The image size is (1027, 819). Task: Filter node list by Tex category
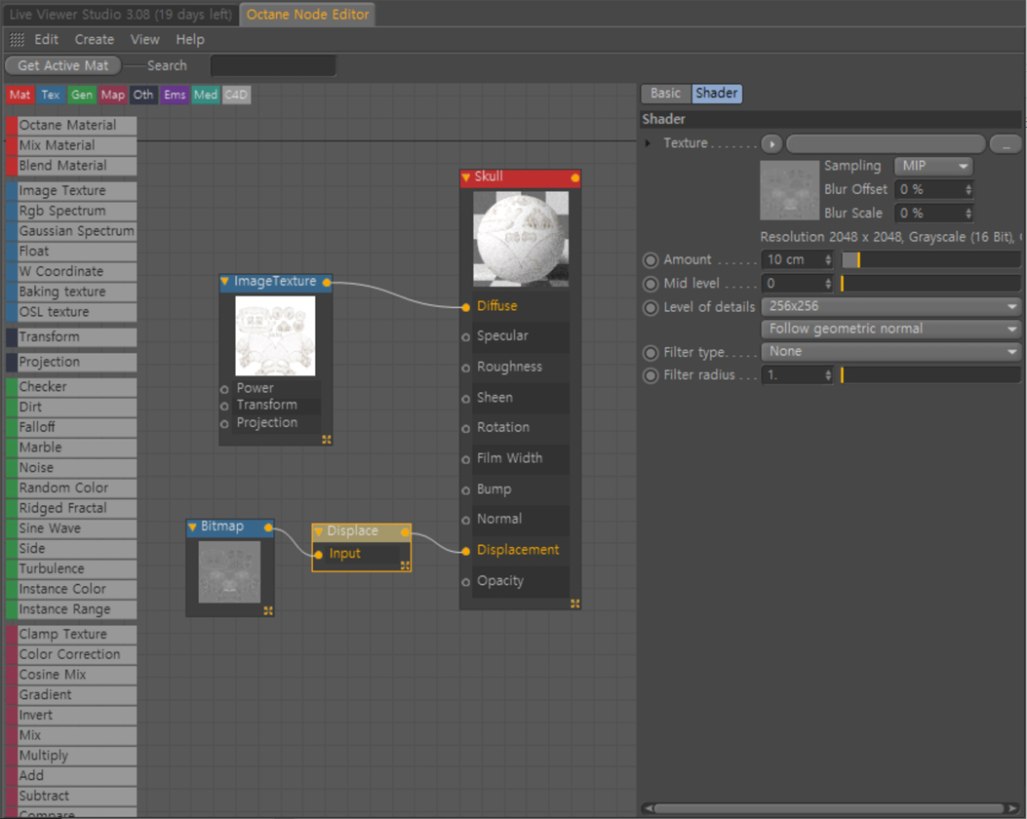(x=51, y=95)
